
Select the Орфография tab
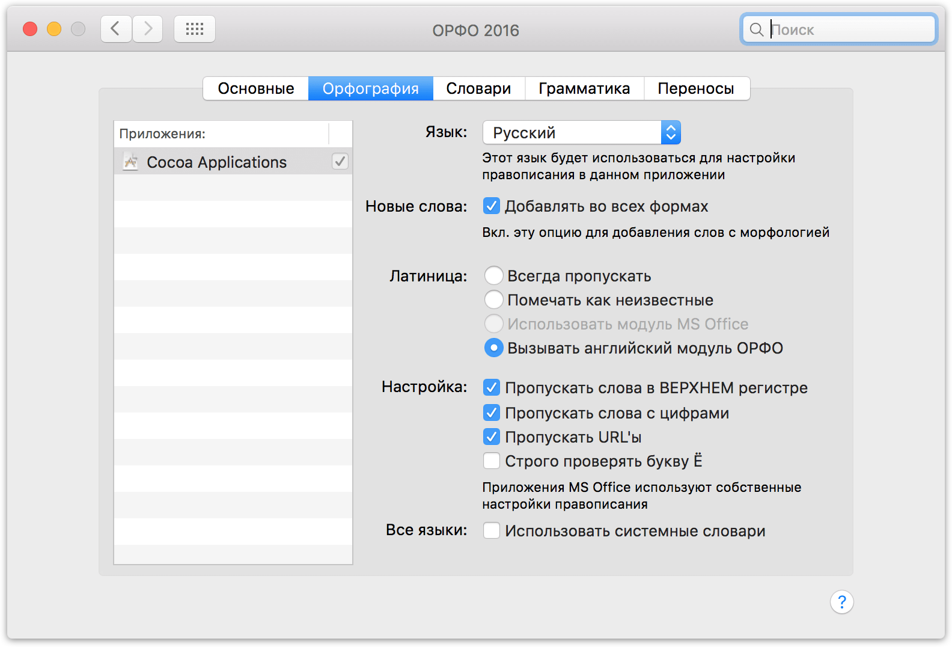click(371, 88)
